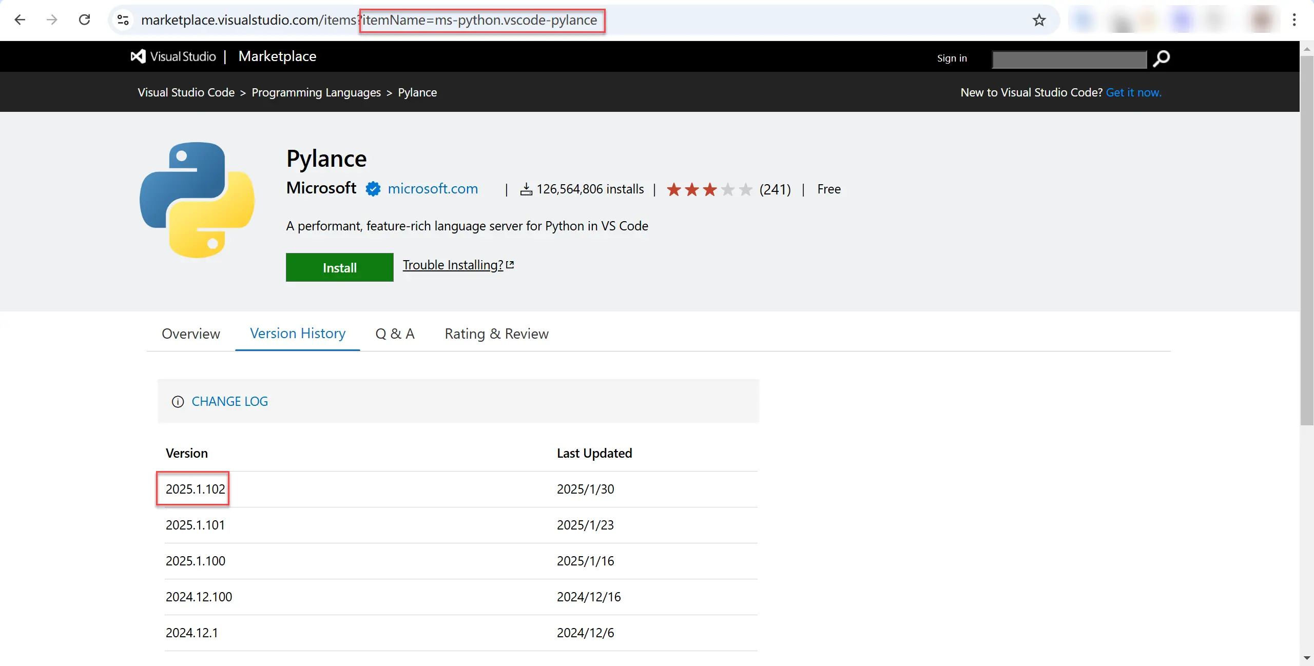1314x666 pixels.
Task: Open site information icon in address bar
Action: point(123,20)
